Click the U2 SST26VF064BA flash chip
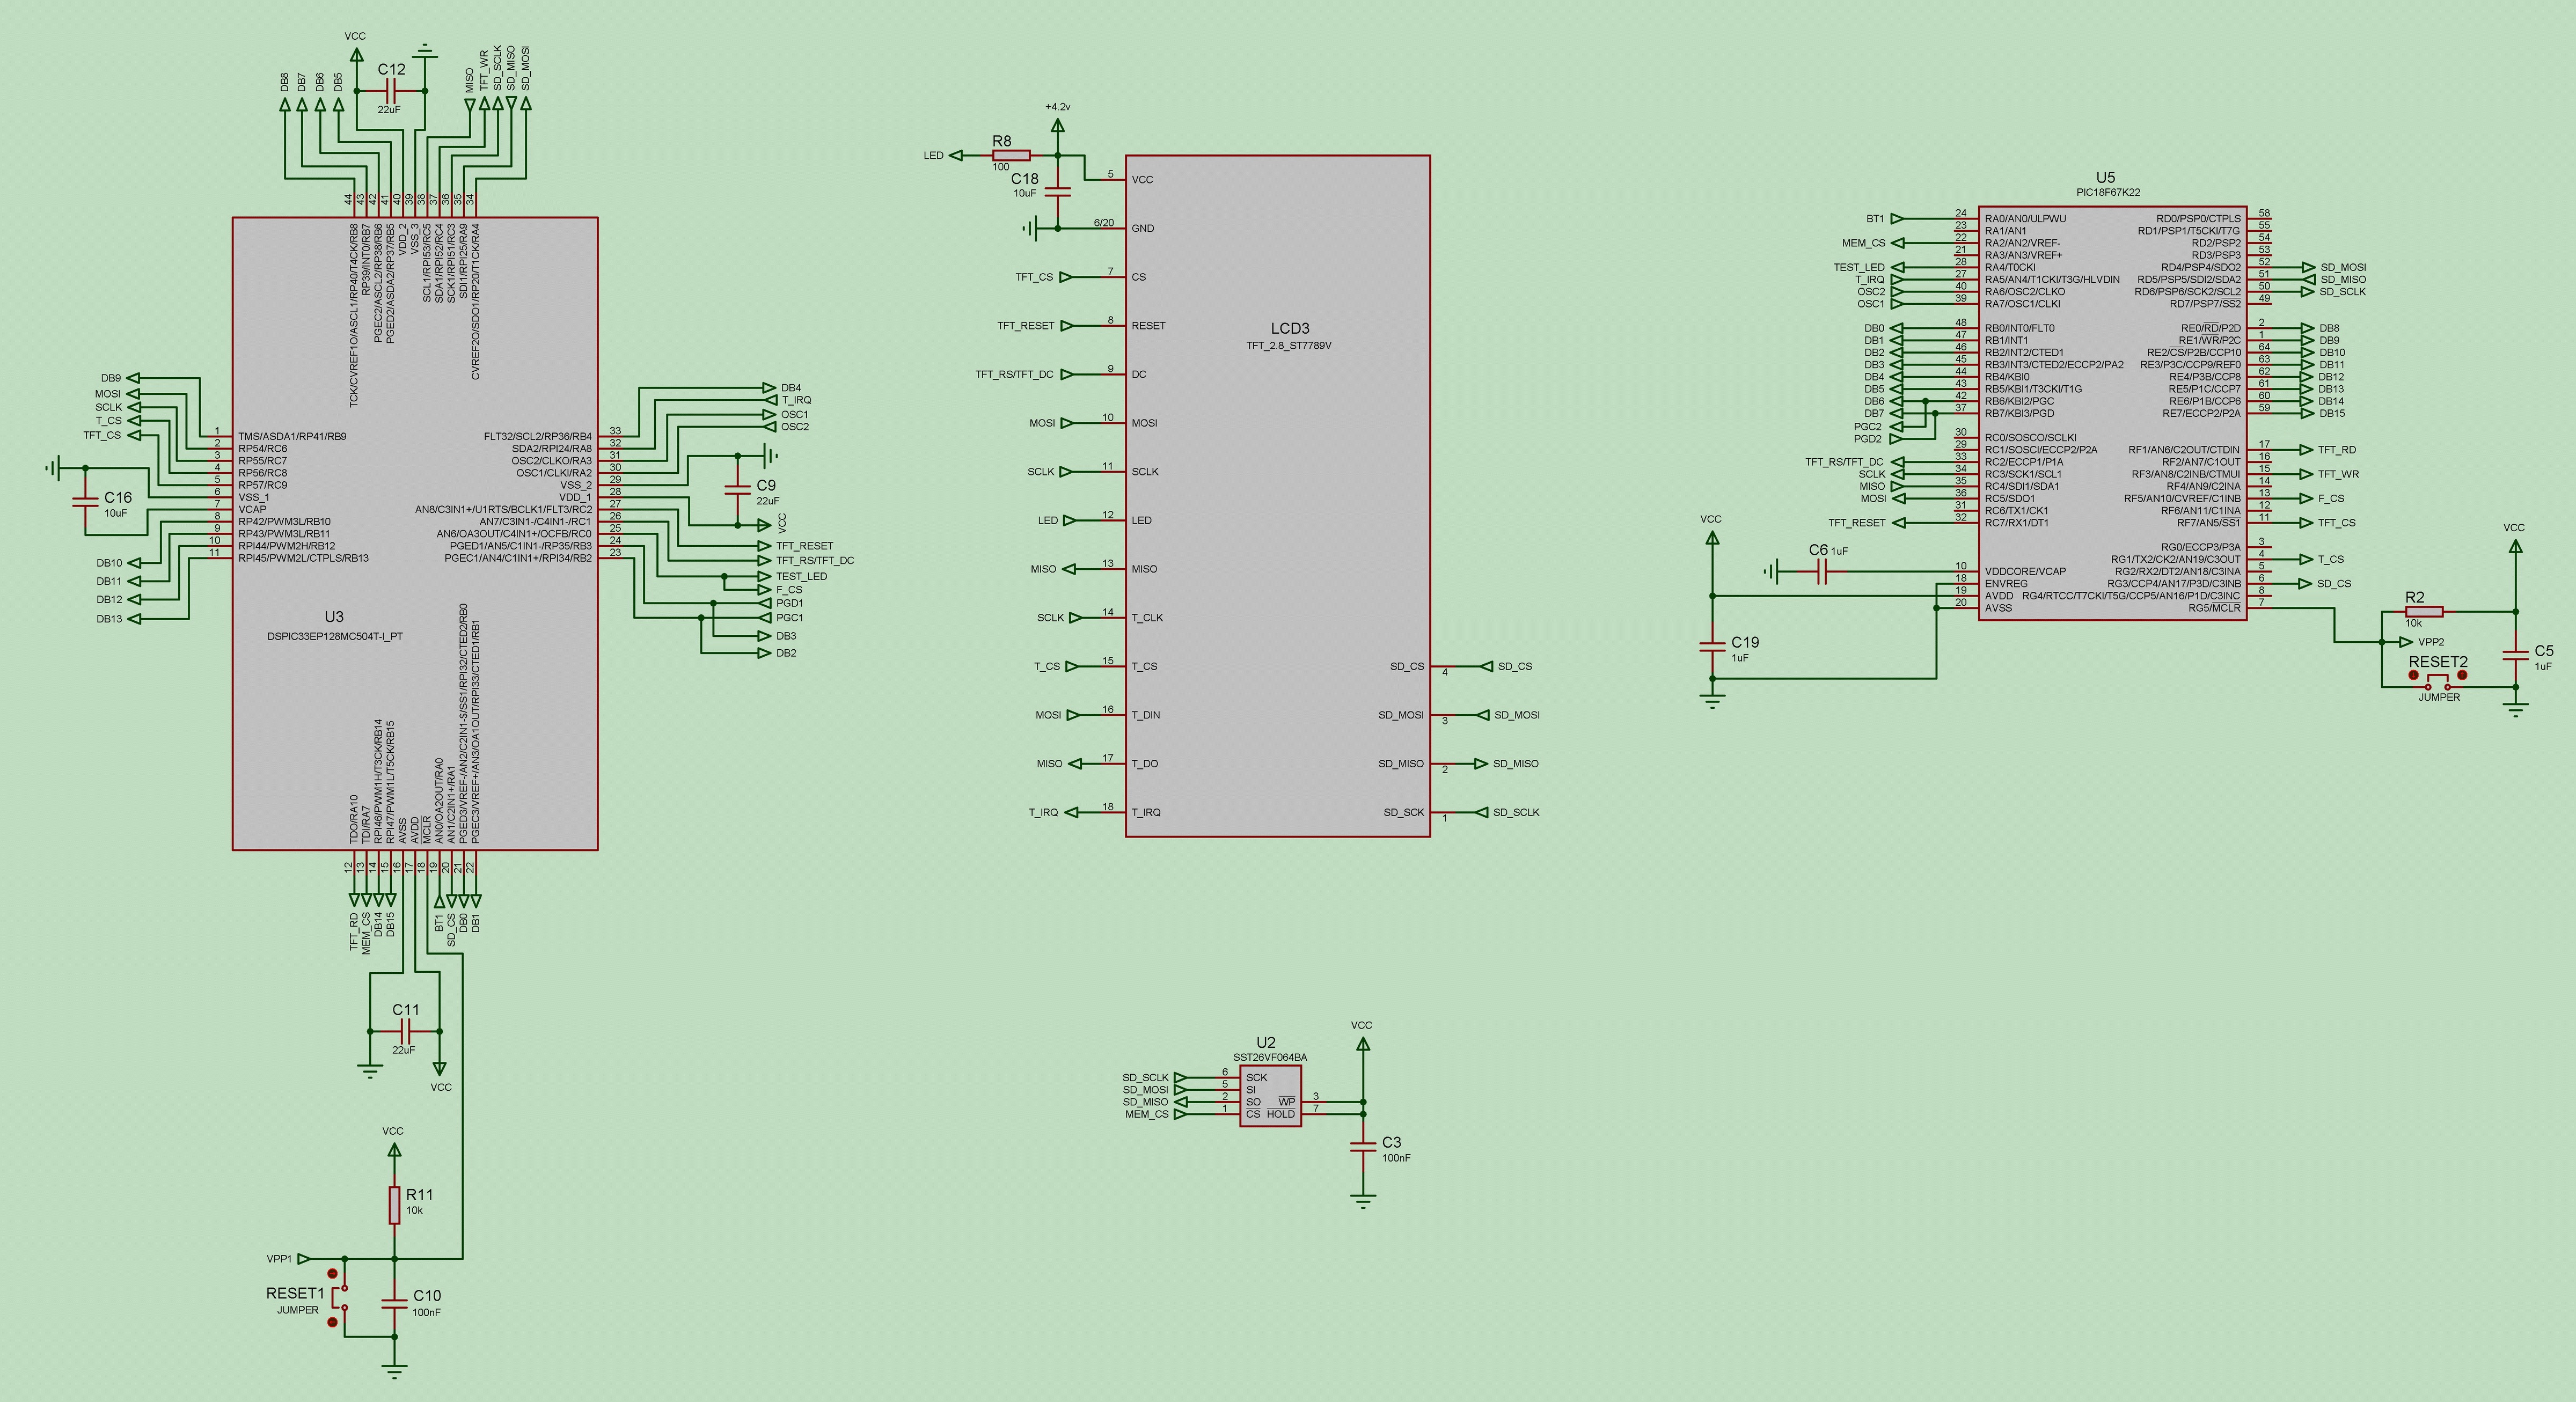This screenshot has width=2576, height=1402. 1270,1095
